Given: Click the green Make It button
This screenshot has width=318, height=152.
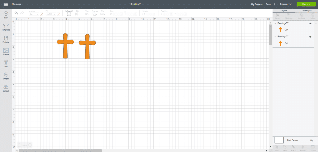Looking at the screenshot, I should tap(306, 4).
